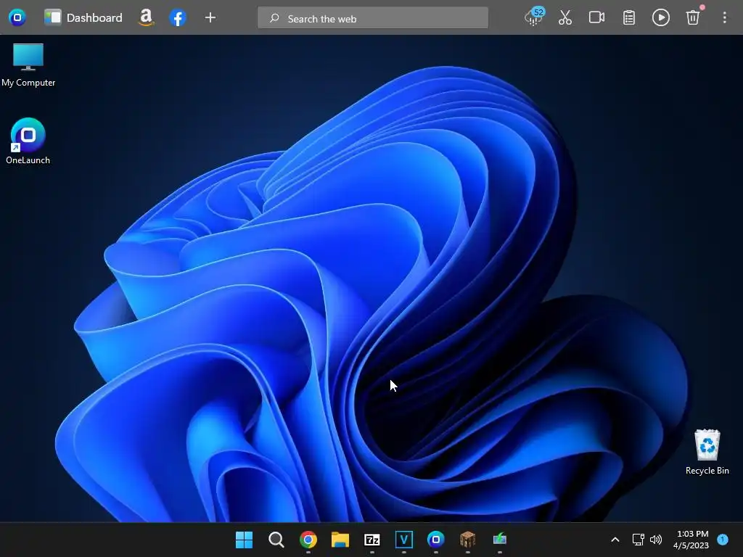Start the scissors screenshot snipping tool
Image resolution: width=743 pixels, height=557 pixels.
(565, 18)
